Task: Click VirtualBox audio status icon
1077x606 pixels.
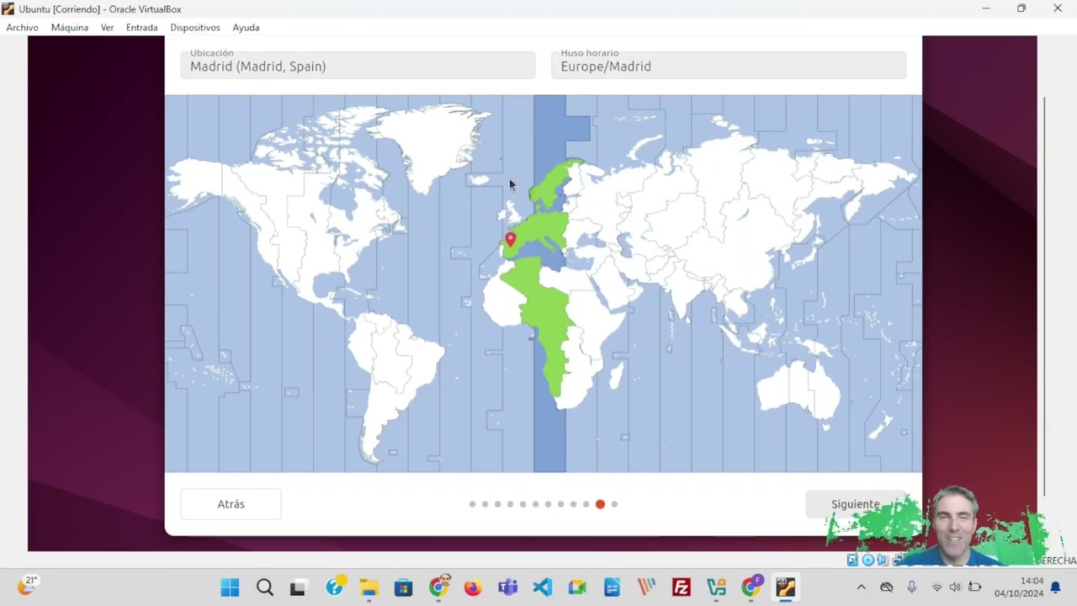Action: [882, 560]
